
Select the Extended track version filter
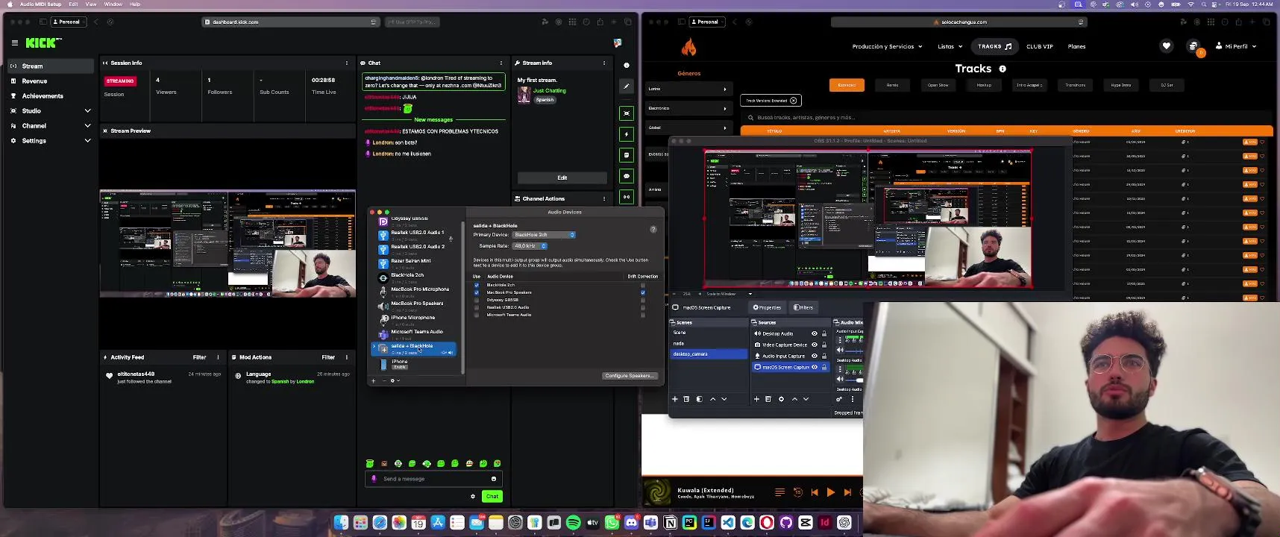[x=847, y=85]
